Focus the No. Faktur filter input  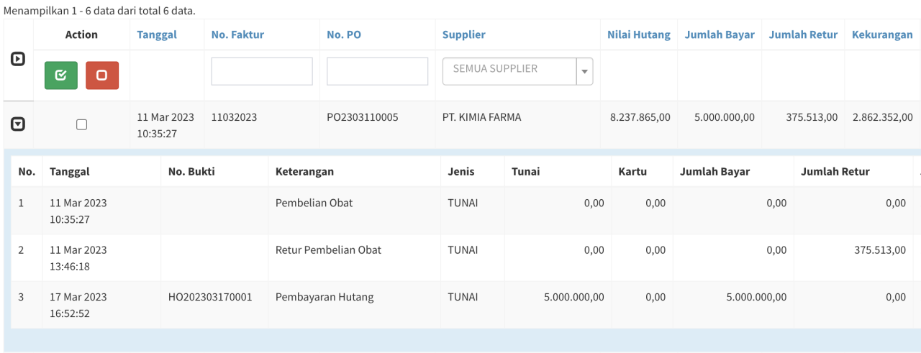[262, 71]
